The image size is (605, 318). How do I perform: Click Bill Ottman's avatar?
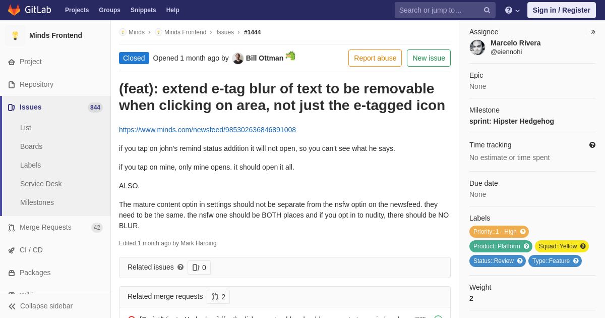(238, 59)
